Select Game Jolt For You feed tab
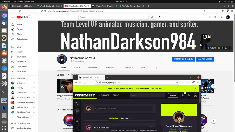Image resolution: width=235 pixels, height=132 pixels. [x=125, y=118]
